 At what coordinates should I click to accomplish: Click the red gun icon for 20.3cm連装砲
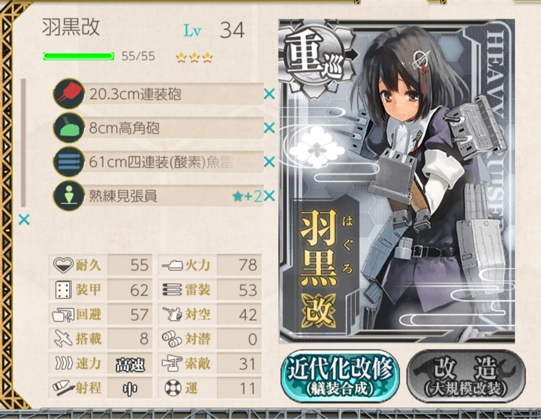(x=69, y=94)
